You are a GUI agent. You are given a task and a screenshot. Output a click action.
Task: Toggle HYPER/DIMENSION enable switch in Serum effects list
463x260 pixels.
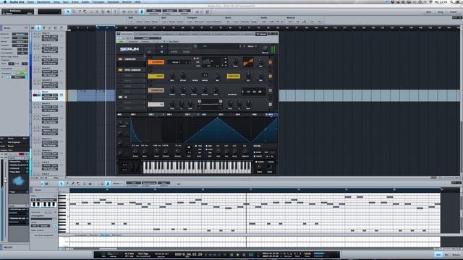tap(121, 70)
